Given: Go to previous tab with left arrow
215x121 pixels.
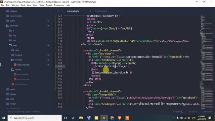Looking at the screenshot, I should [58, 11].
